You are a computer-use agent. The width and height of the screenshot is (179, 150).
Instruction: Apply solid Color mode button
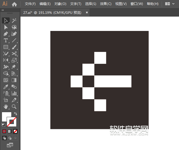tap(4, 131)
